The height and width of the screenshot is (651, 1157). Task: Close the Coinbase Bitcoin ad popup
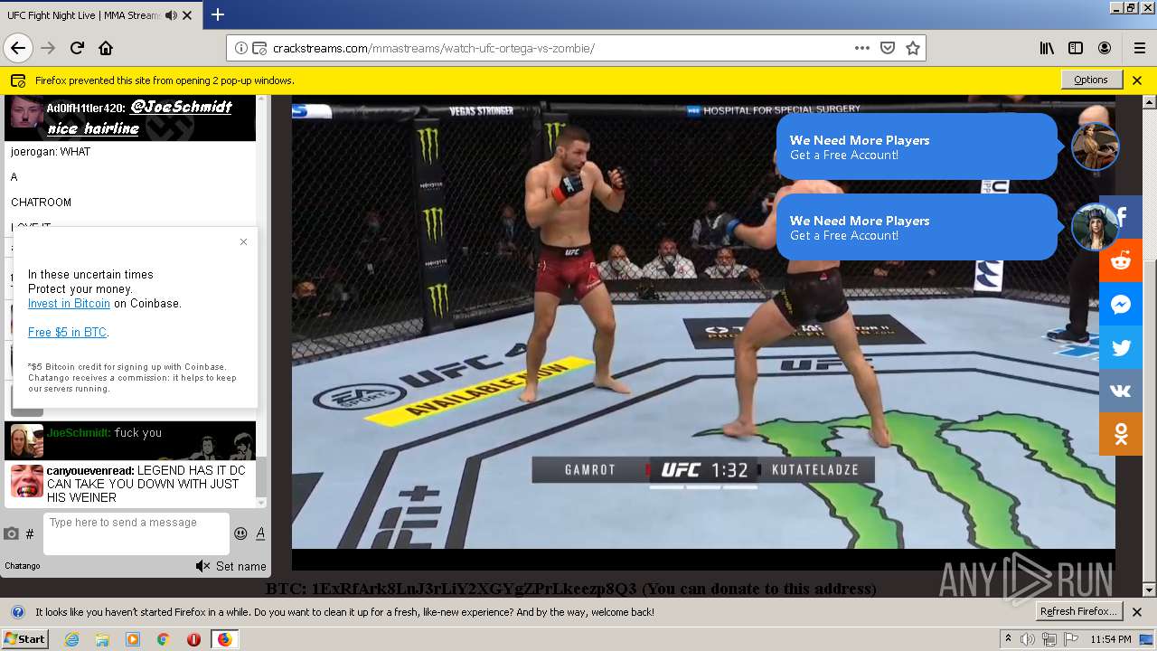tap(243, 241)
